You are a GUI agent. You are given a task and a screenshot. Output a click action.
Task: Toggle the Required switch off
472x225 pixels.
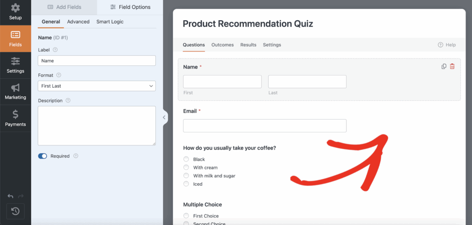coord(42,156)
